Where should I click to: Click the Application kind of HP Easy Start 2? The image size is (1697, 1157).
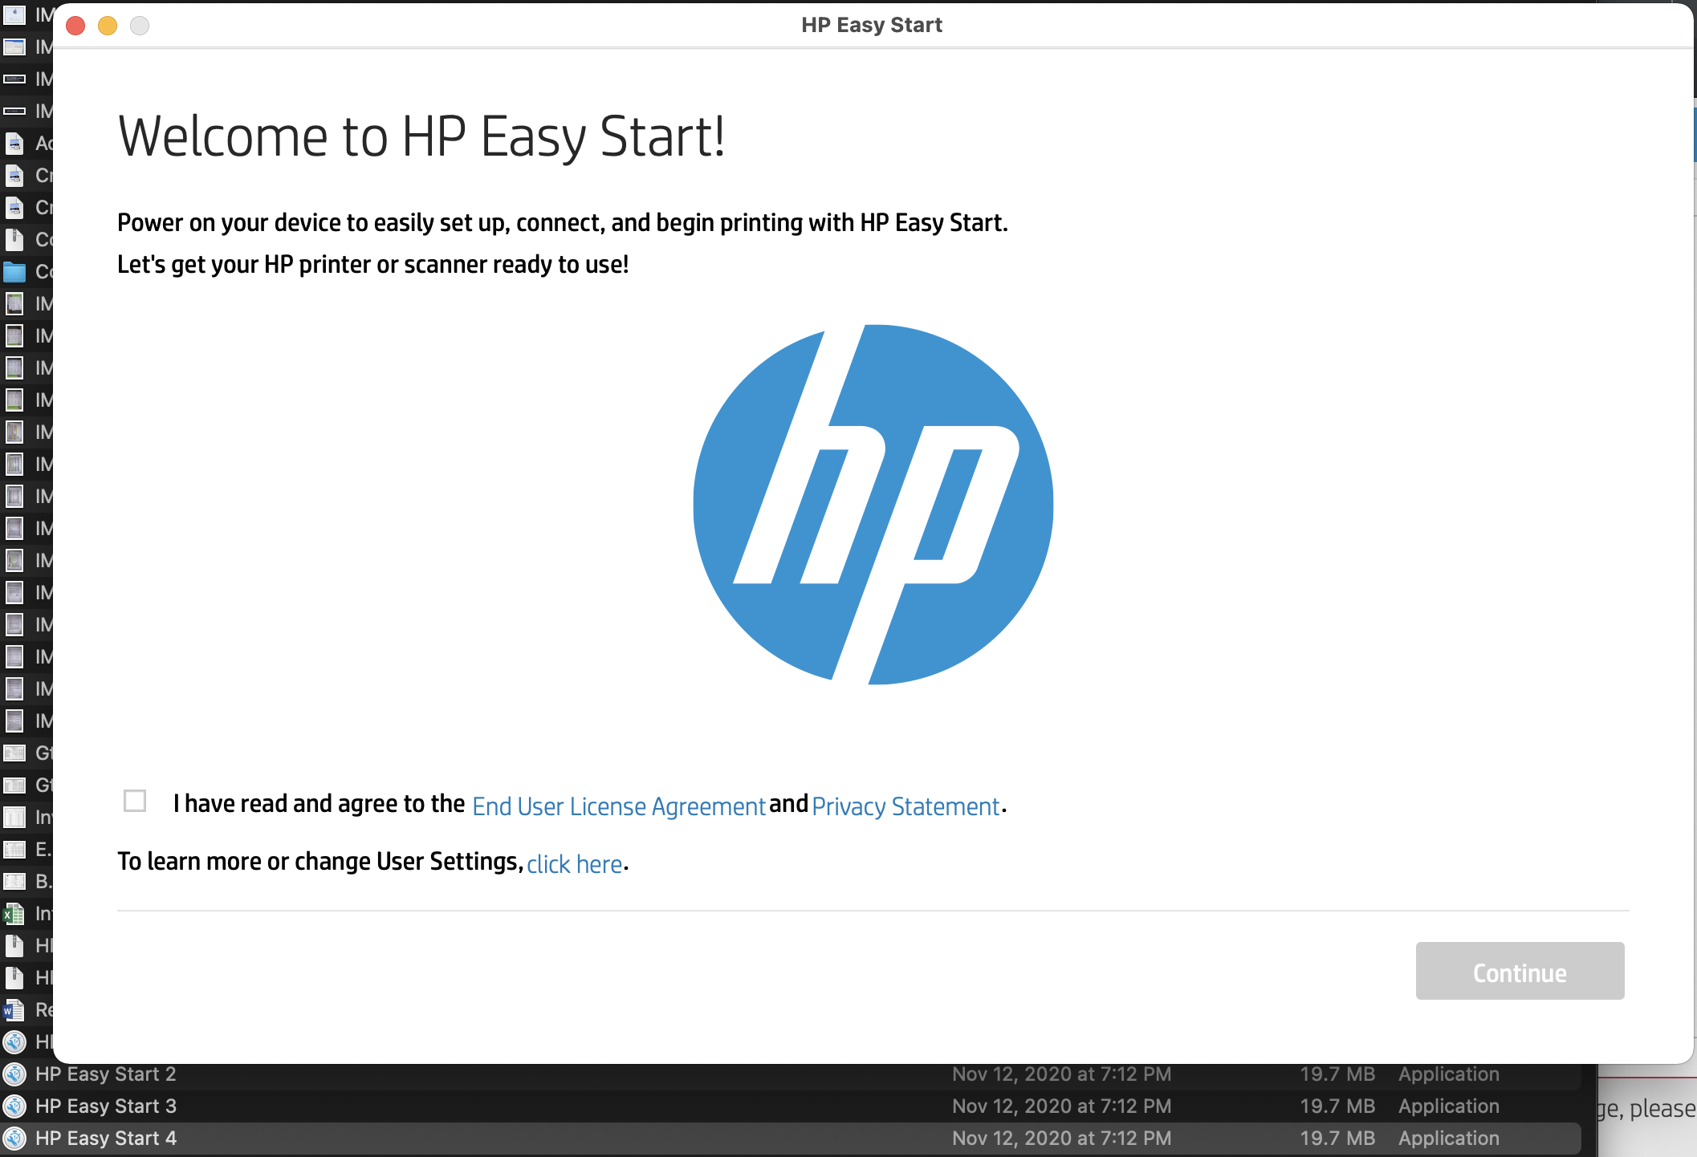pyautogui.click(x=1449, y=1074)
